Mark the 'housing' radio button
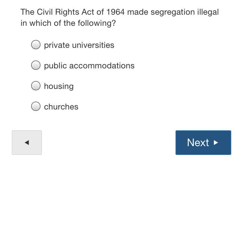 click(x=36, y=86)
